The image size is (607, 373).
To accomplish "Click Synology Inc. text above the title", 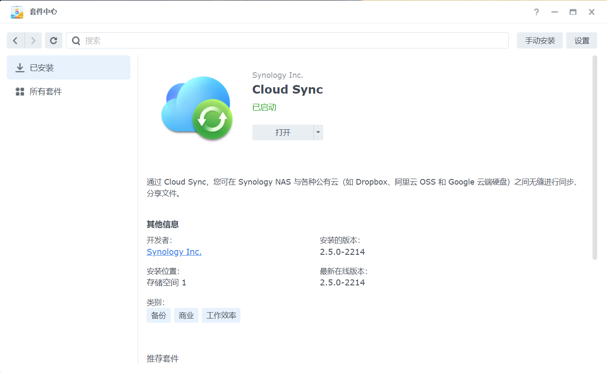I will click(278, 75).
